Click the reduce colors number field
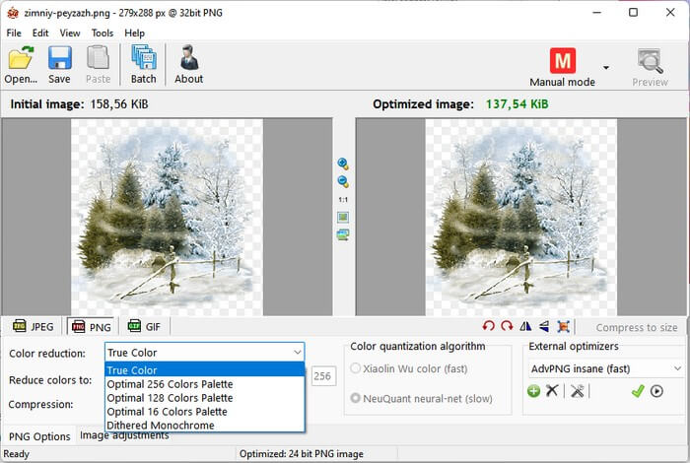Screen dimensions: 690x463 tap(323, 375)
